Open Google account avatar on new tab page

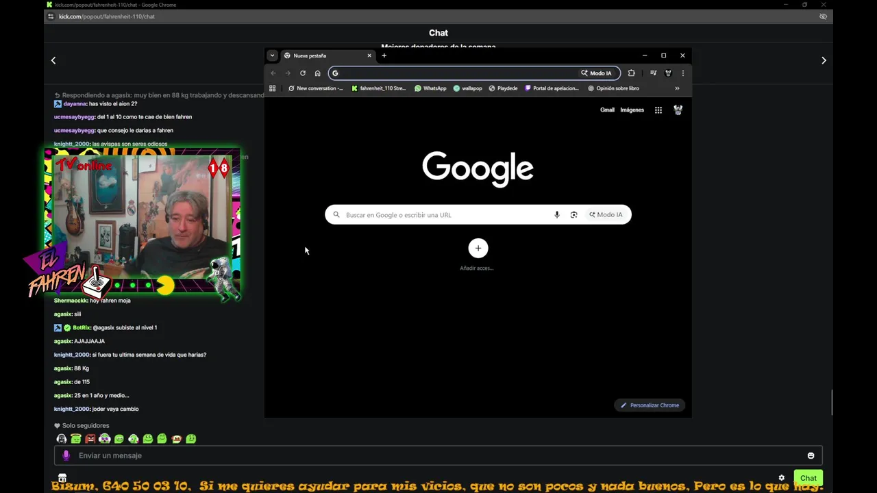point(678,110)
